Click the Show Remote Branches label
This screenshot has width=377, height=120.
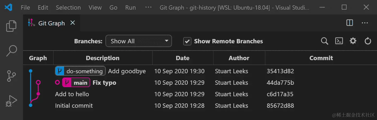[x=229, y=41]
